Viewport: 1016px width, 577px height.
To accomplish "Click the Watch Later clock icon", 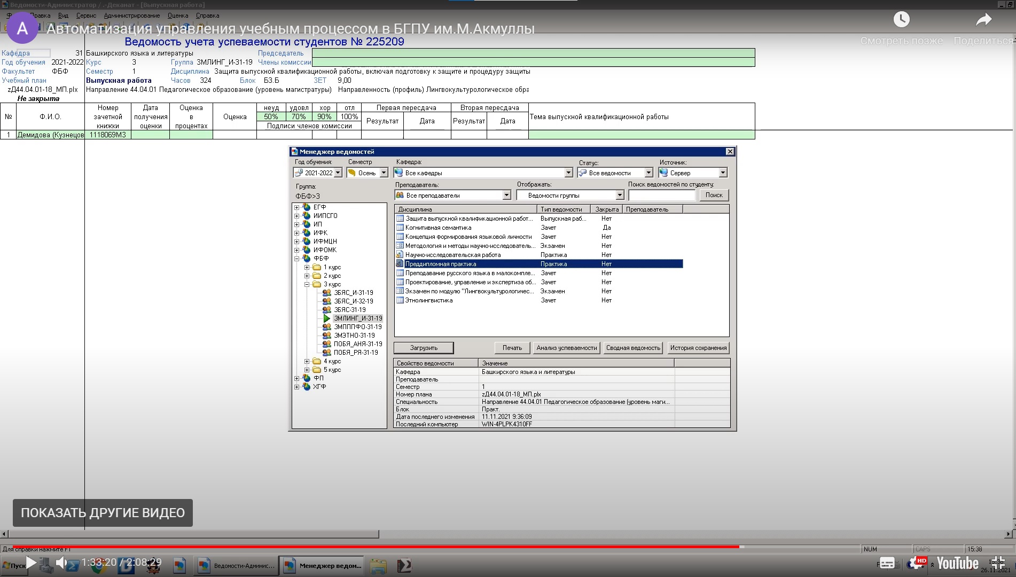I will point(901,20).
